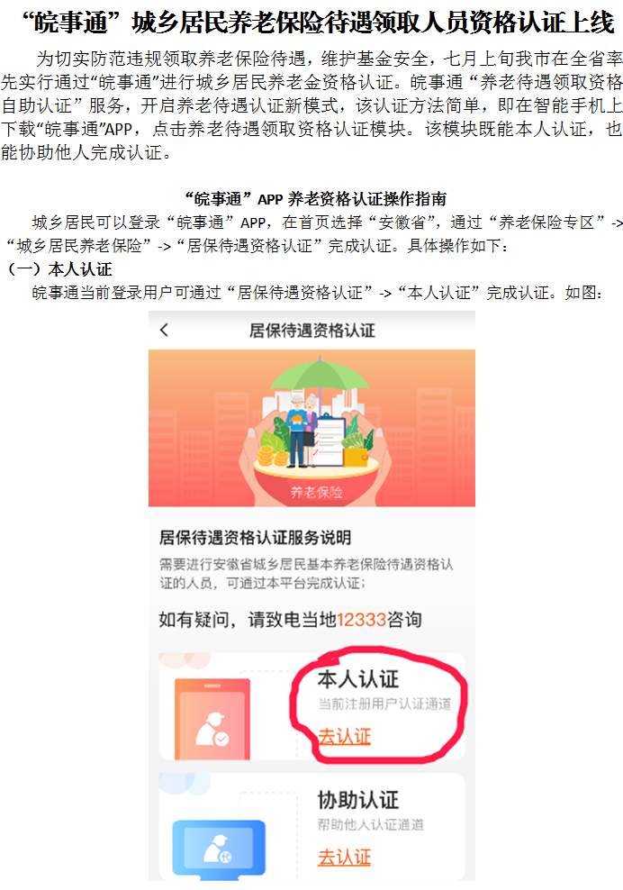Click the 去认证 link under 协助认证

[x=344, y=857]
